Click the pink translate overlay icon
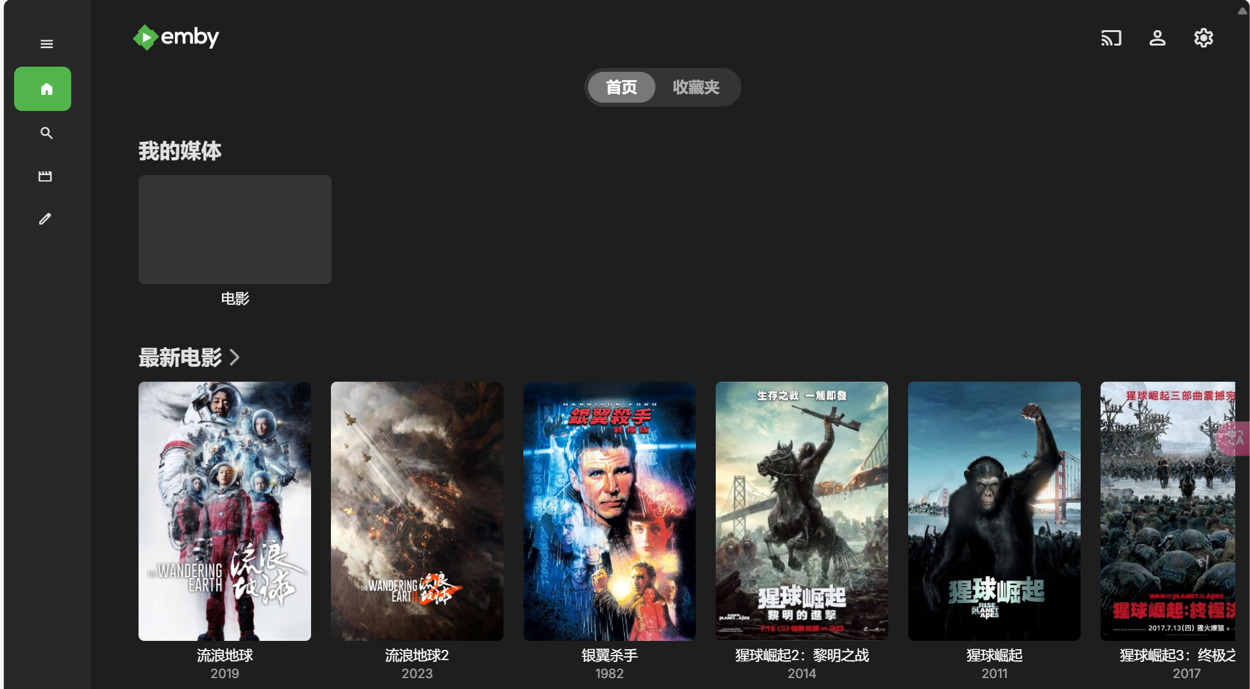Image resolution: width=1250 pixels, height=689 pixels. [x=1233, y=439]
